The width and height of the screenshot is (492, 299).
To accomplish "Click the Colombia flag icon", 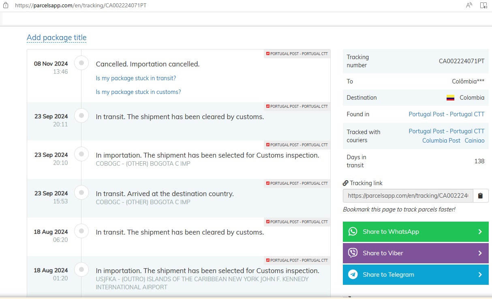I will pos(450,98).
